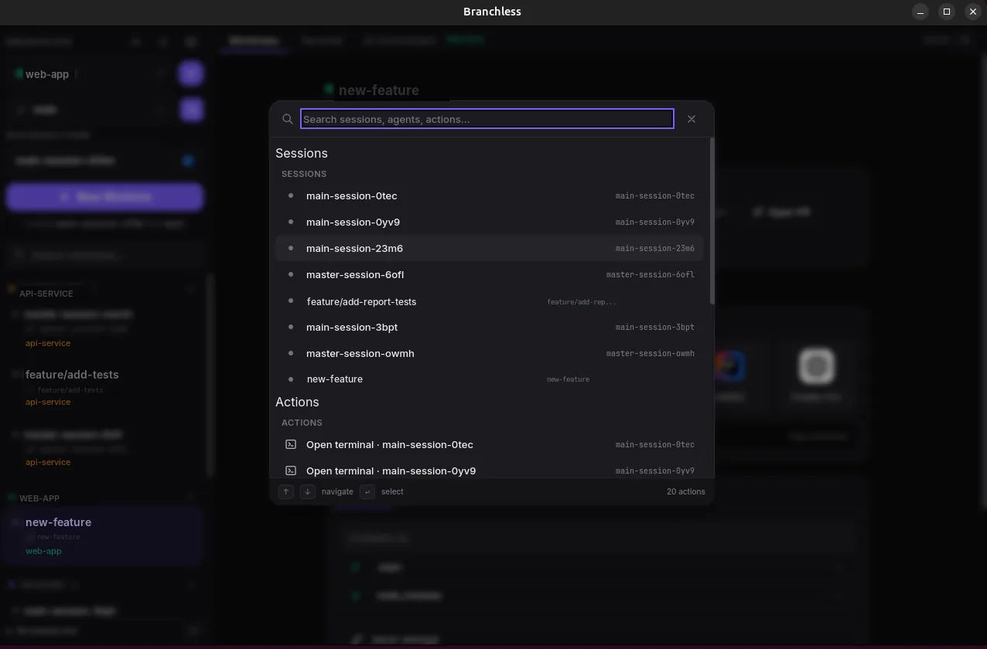The width and height of the screenshot is (987, 649).
Task: Close the Branchless window
Action: coord(973,12)
